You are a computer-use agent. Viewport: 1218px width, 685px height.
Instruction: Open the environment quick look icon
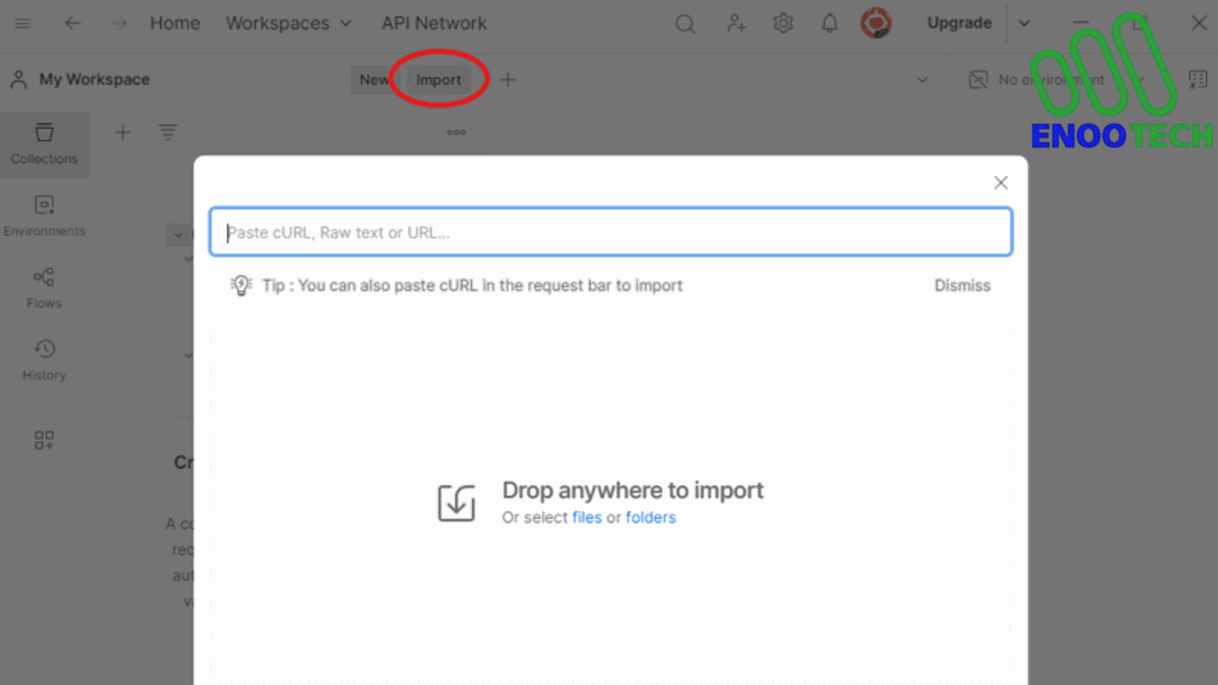pos(1198,80)
